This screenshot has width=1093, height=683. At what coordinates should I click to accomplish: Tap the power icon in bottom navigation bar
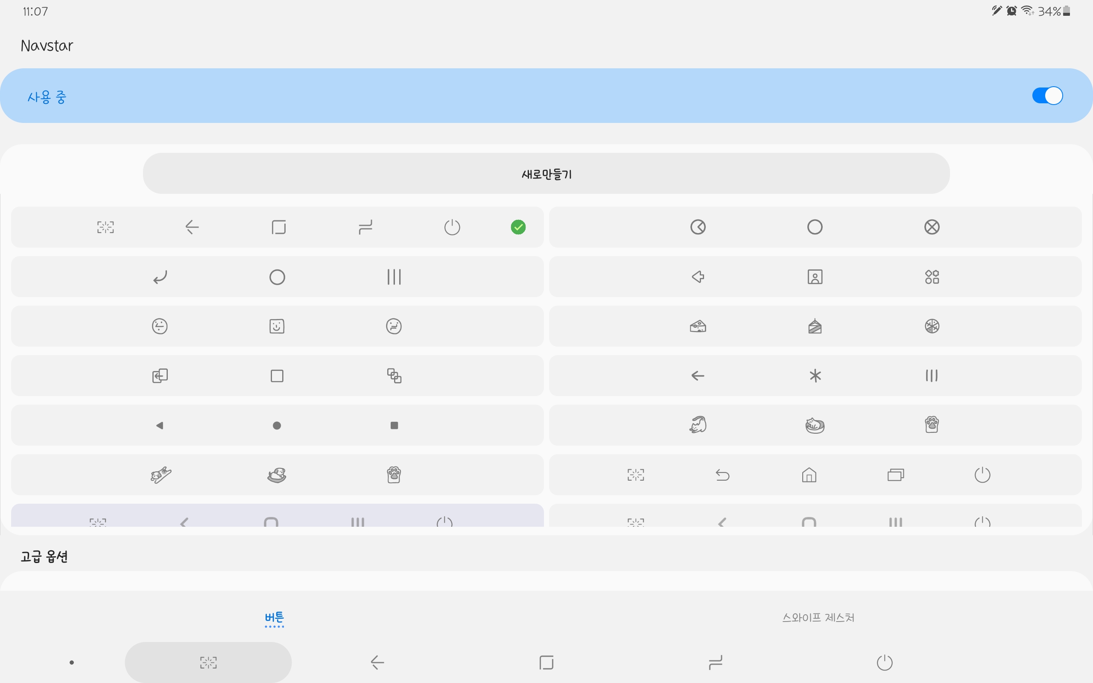[884, 662]
